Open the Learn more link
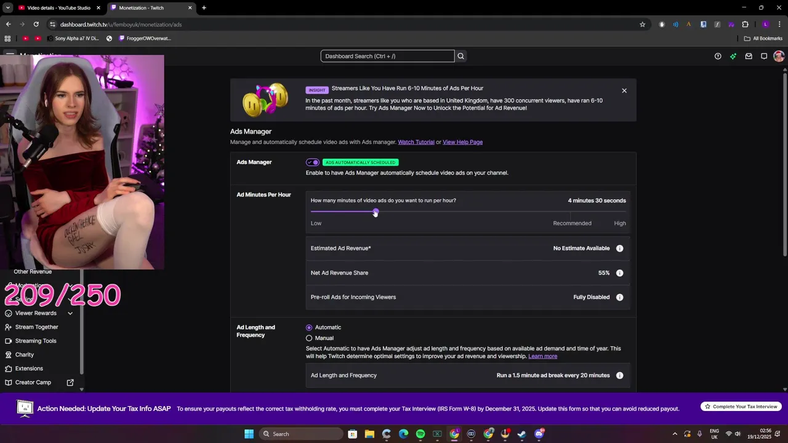788x443 pixels. click(x=542, y=356)
